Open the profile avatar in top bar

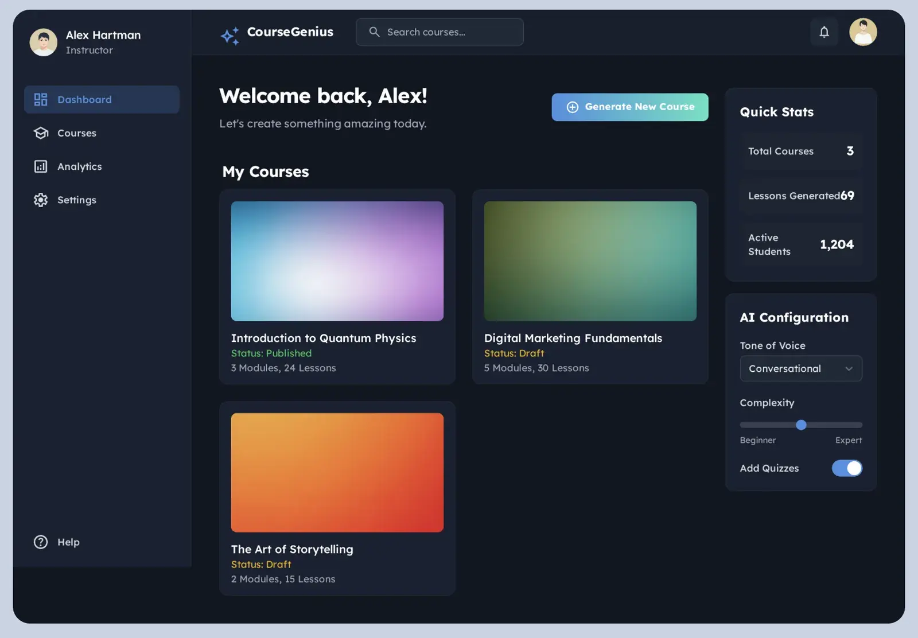[x=863, y=32]
